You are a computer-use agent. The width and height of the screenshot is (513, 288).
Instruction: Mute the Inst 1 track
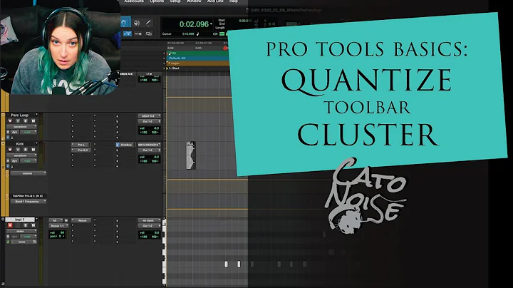(33, 225)
